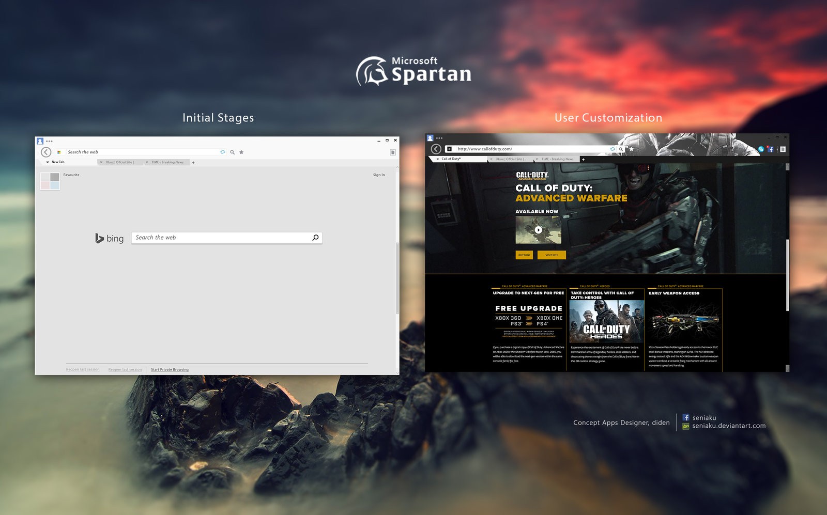
Task: Switch to the Xbox tab in the dark window
Action: (511, 159)
